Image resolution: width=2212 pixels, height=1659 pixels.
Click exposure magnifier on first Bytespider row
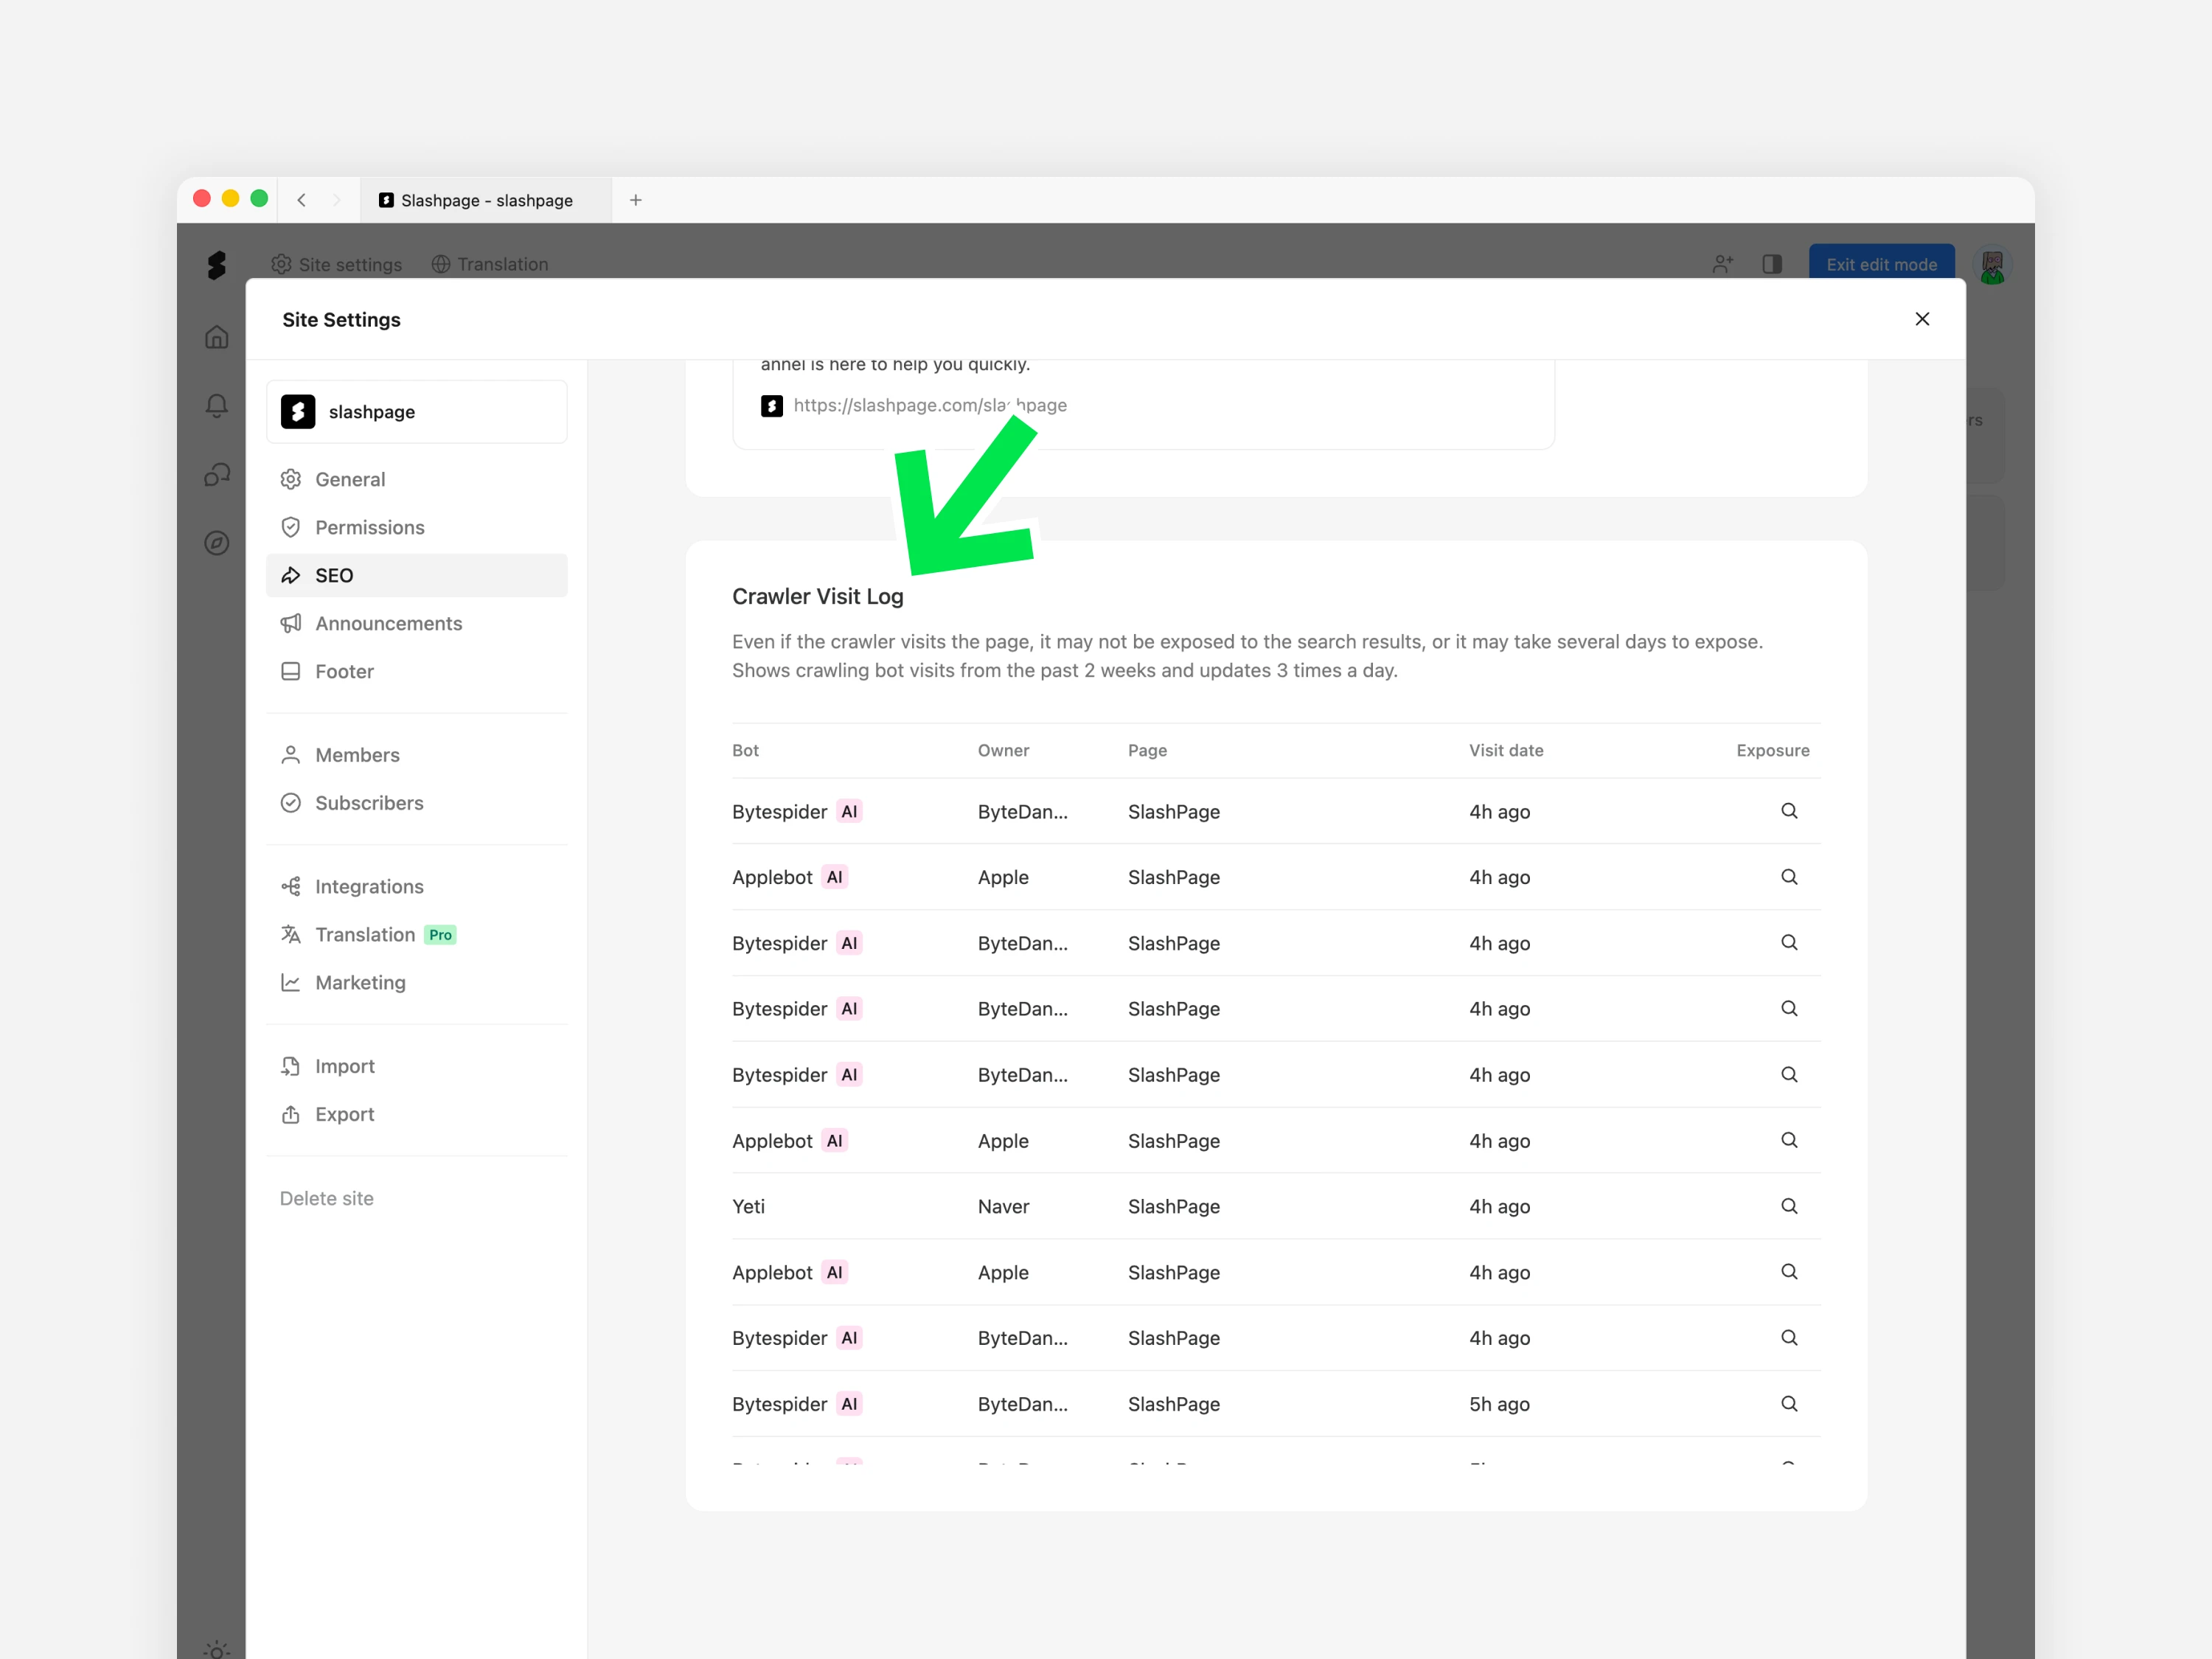point(1788,811)
